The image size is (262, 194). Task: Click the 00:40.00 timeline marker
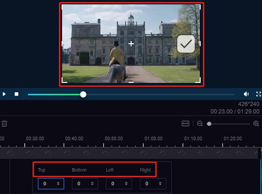tap(74, 138)
